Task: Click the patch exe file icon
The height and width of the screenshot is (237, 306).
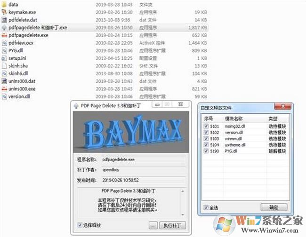Action: [x=4, y=27]
